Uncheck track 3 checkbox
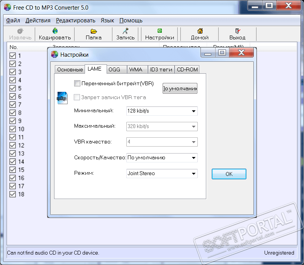This screenshot has height=265, width=304. 13,72
